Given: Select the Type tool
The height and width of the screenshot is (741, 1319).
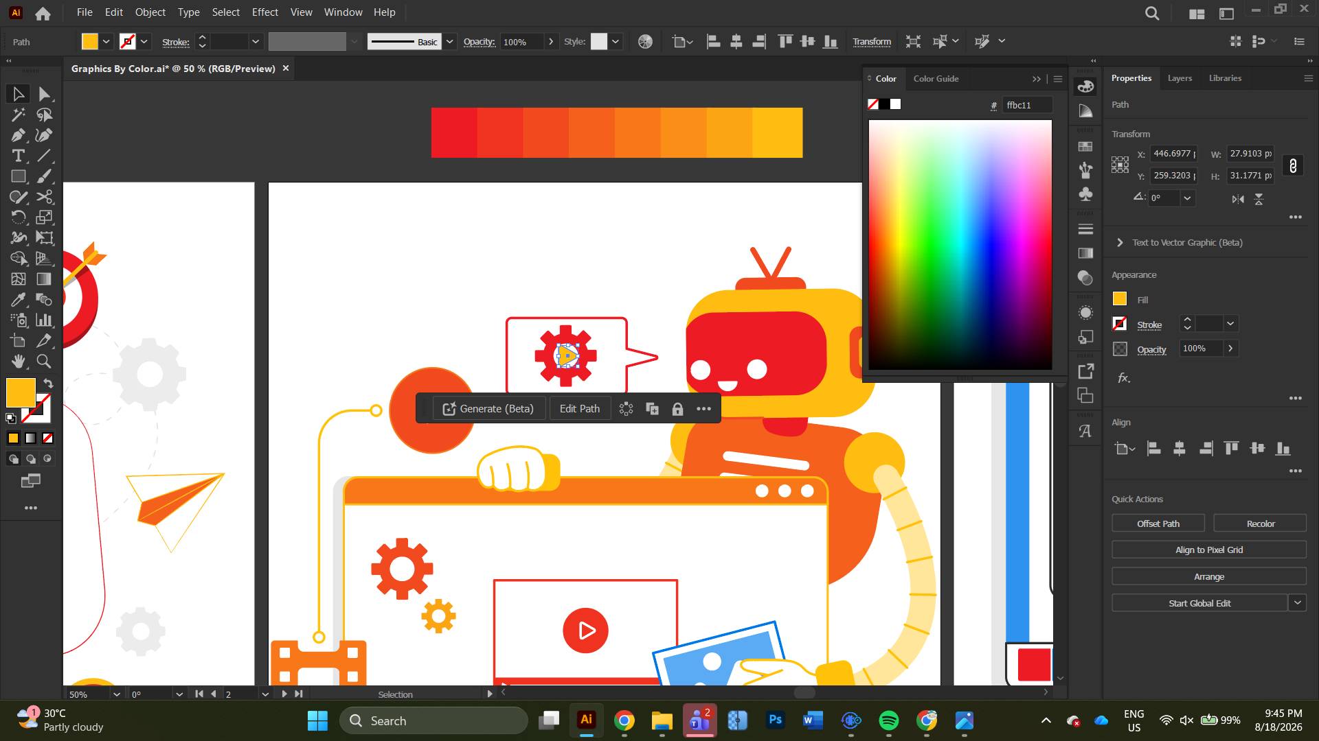Looking at the screenshot, I should click(18, 156).
